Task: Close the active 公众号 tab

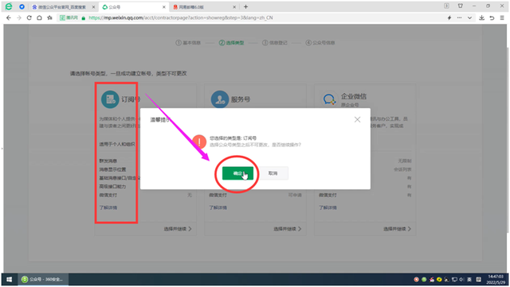Action: pyautogui.click(x=164, y=7)
